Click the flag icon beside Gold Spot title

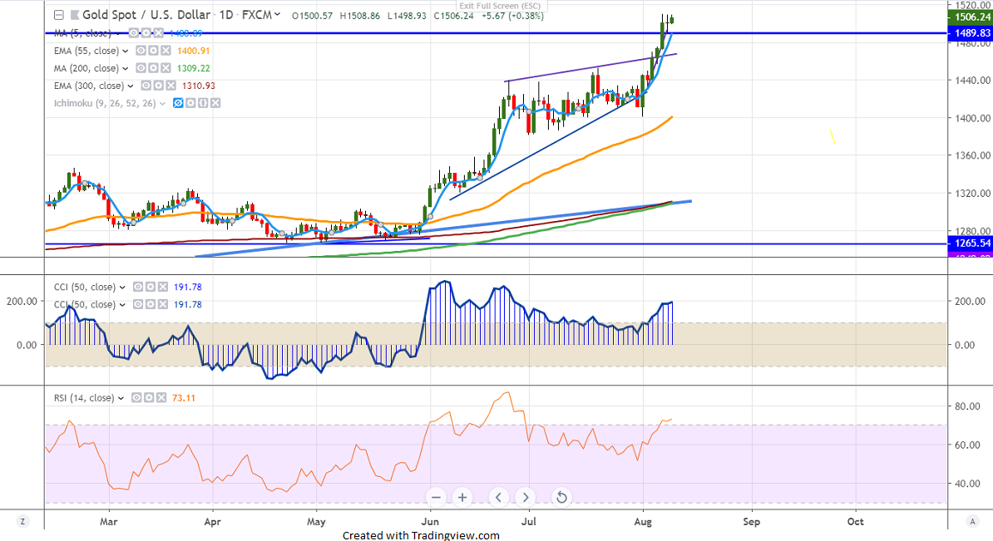[x=75, y=15]
